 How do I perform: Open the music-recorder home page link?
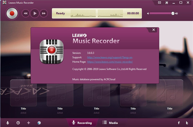(110, 62)
